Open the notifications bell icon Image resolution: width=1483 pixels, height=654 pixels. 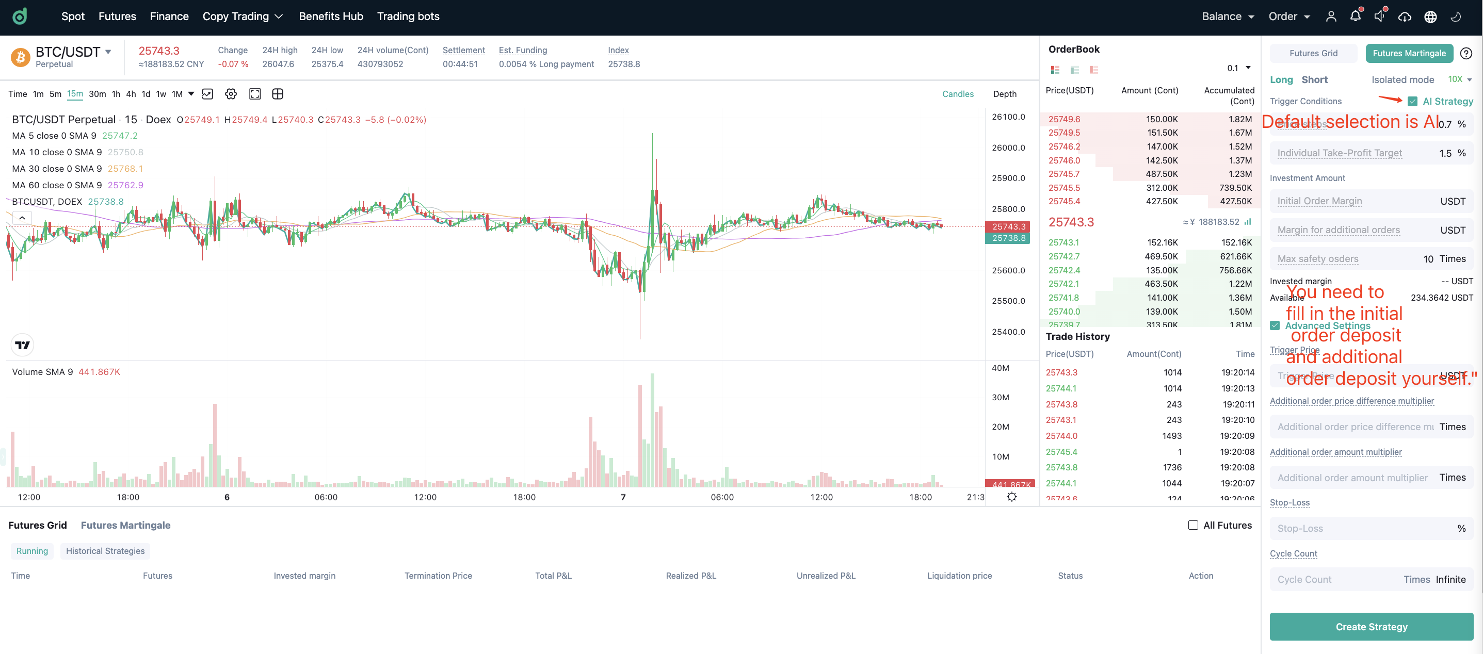pyautogui.click(x=1355, y=16)
